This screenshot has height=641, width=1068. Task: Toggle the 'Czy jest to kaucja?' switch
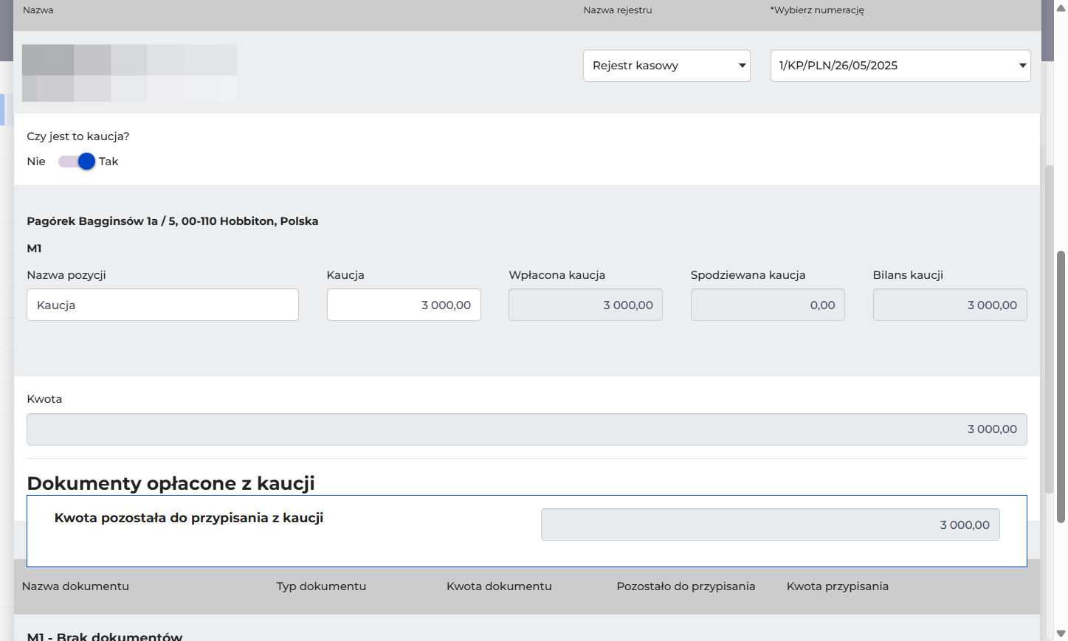click(77, 162)
